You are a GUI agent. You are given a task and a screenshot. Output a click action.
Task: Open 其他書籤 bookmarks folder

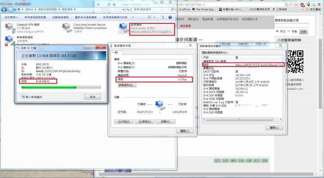tap(314, 9)
